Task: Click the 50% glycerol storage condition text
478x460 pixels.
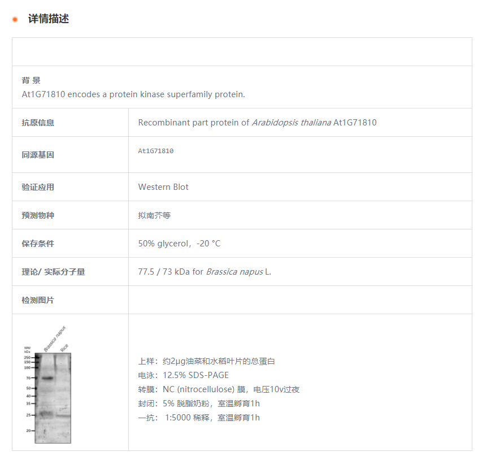Action: (179, 244)
